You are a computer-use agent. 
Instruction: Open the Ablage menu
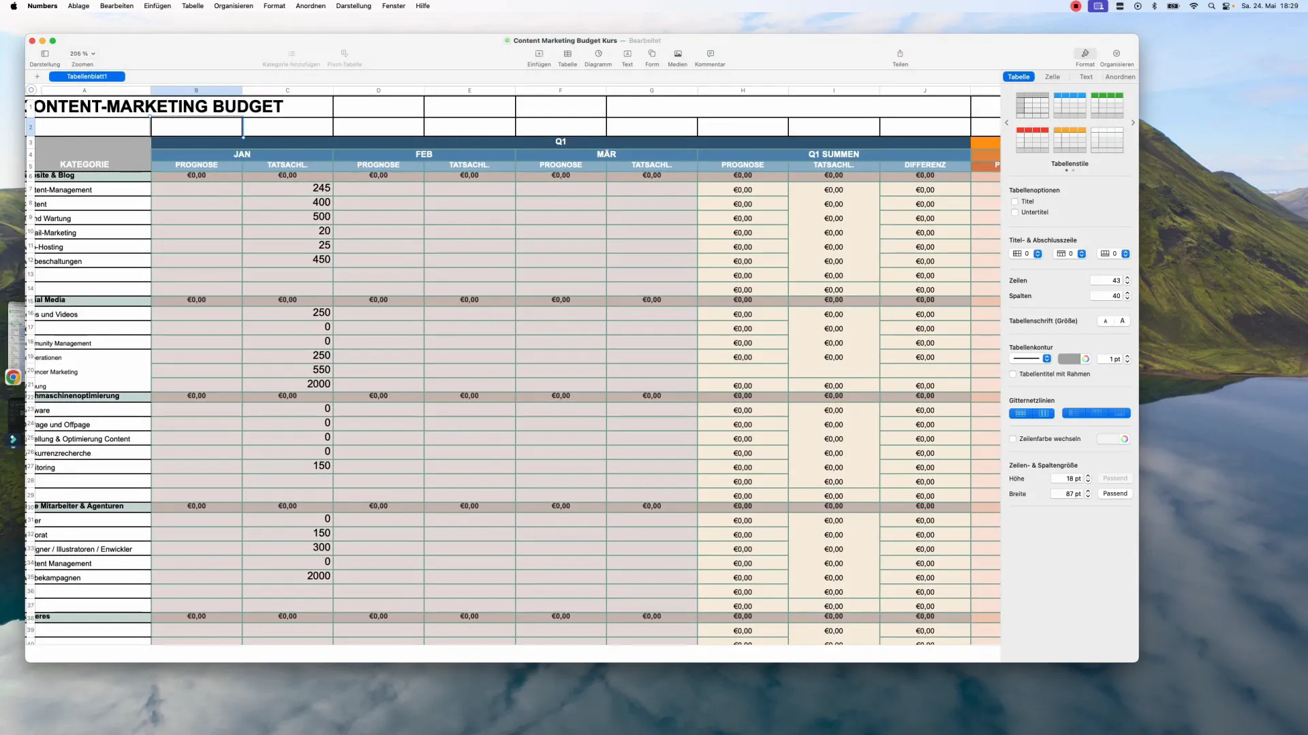click(x=78, y=6)
